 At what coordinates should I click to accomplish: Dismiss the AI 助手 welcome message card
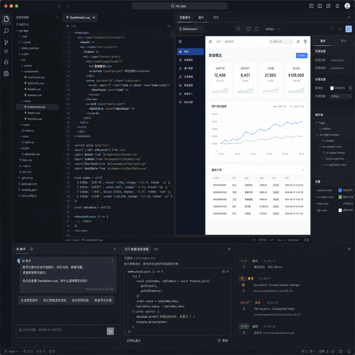tap(113, 261)
